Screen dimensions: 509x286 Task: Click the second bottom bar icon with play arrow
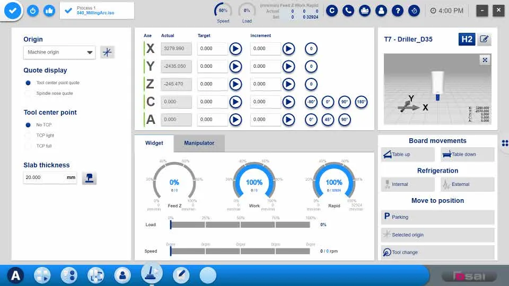(42, 275)
